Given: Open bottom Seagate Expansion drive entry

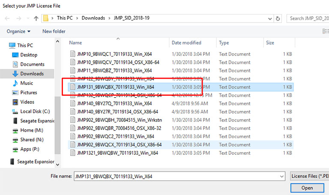Looking at the screenshot, I should 32,162.
